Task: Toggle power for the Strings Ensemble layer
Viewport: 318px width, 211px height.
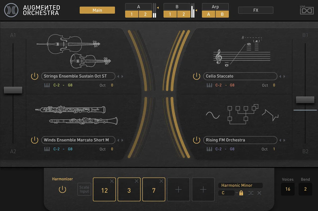Action: point(34,76)
